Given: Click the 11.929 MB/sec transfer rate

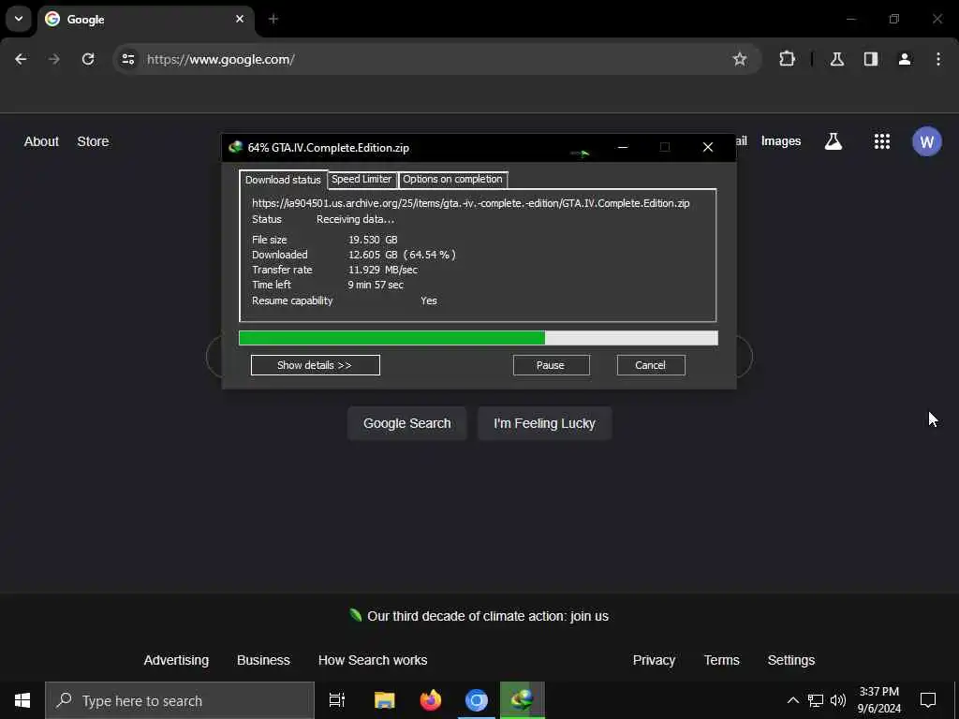Looking at the screenshot, I should pyautogui.click(x=383, y=270).
